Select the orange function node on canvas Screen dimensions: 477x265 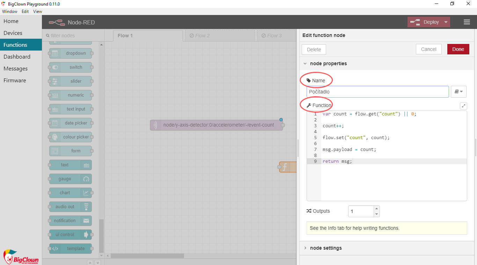[288, 167]
